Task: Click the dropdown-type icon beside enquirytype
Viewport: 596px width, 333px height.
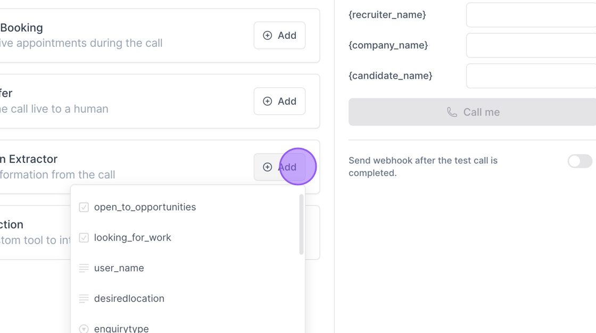Action: pos(84,329)
